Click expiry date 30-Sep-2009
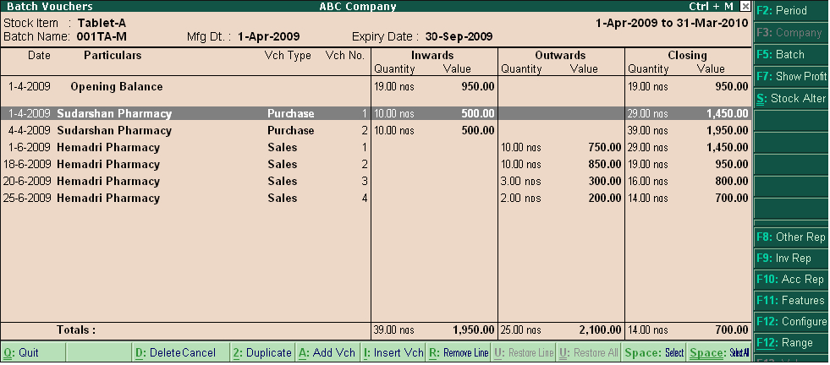This screenshot has height=365, width=830. tap(459, 37)
